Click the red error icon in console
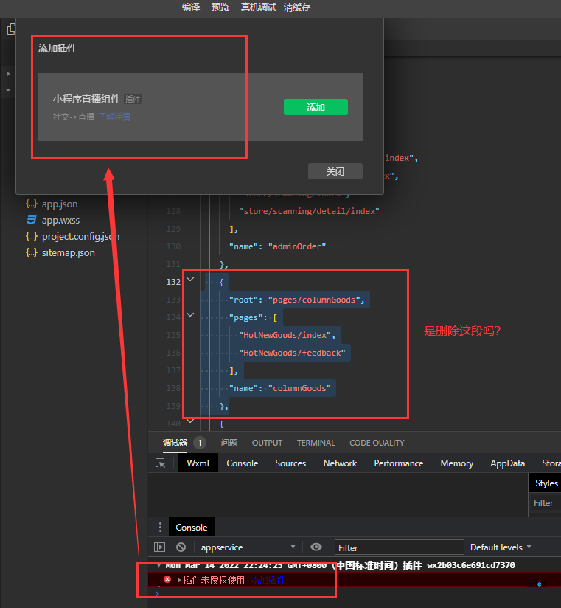 pyautogui.click(x=167, y=580)
